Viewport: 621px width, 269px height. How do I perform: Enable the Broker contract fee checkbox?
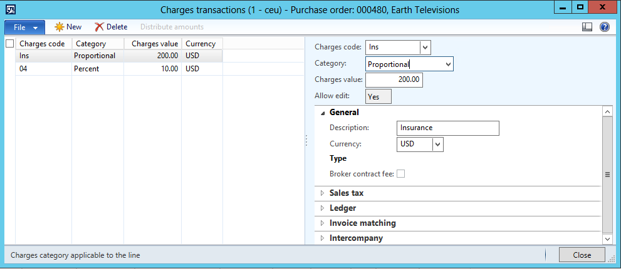tap(400, 174)
